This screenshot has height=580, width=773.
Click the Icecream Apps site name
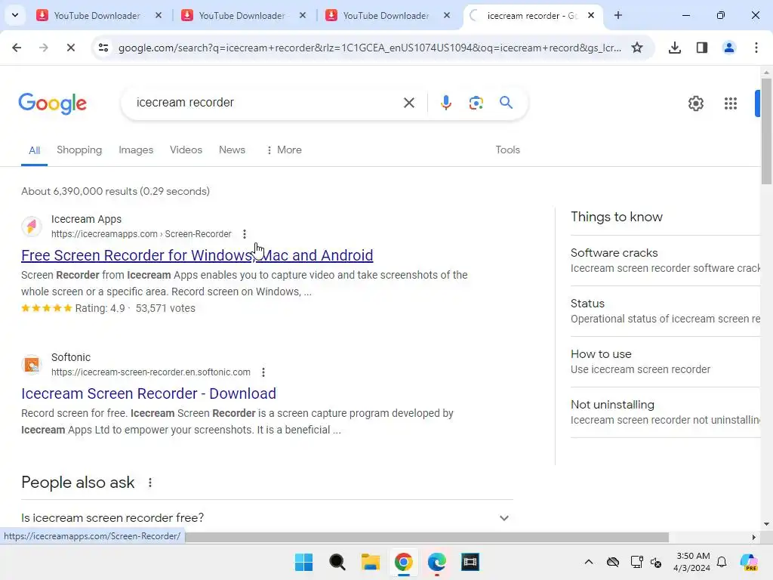[86, 219]
